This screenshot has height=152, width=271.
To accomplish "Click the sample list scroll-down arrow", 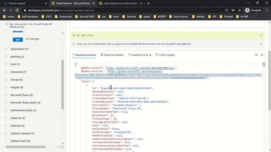I will coord(63,144).
